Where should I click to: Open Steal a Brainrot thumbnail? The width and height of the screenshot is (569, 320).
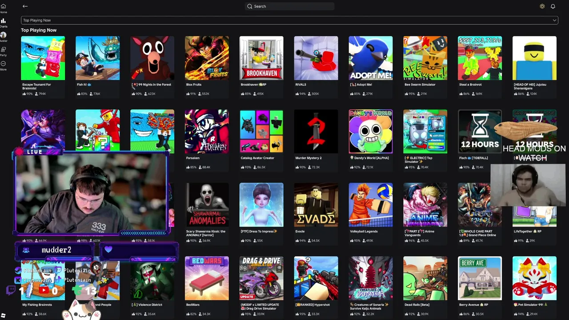(x=480, y=58)
